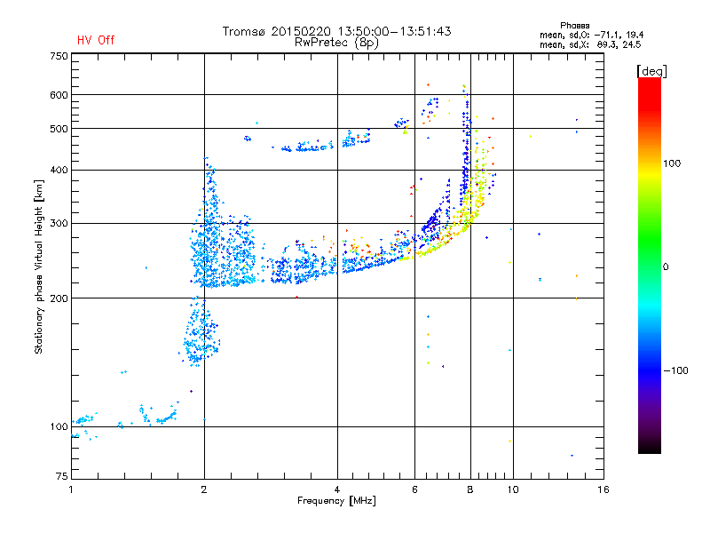Click the y-axis tick label "75"
This screenshot has width=710, height=533.
(62, 476)
